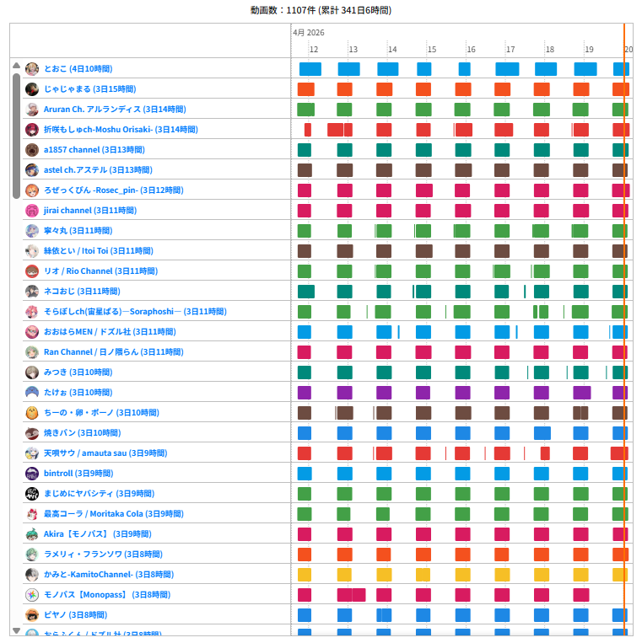Click bintroll avatar icon

[x=32, y=474]
